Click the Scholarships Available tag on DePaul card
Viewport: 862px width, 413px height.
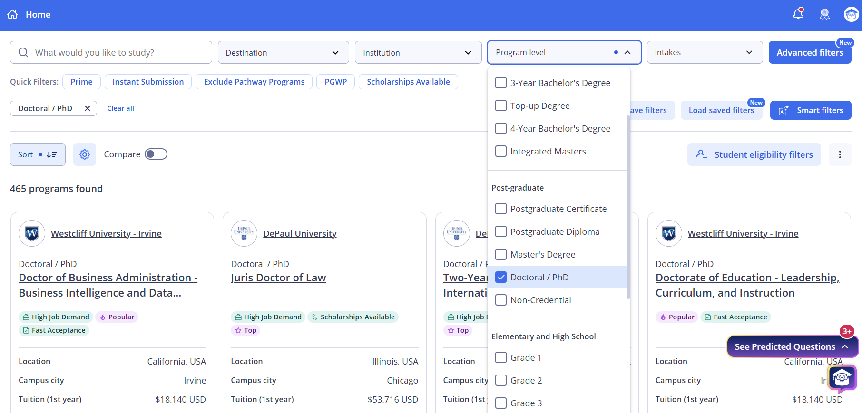pos(353,317)
